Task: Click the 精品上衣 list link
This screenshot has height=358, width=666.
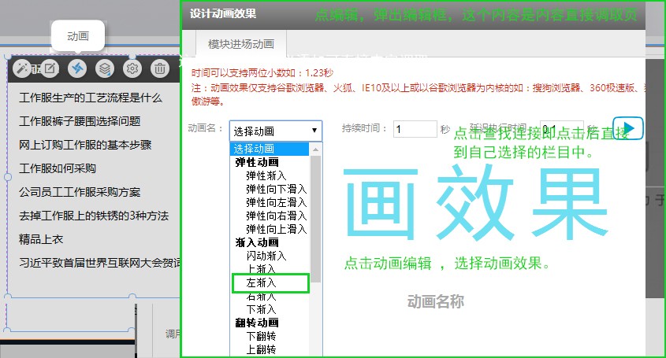Action: [x=42, y=238]
